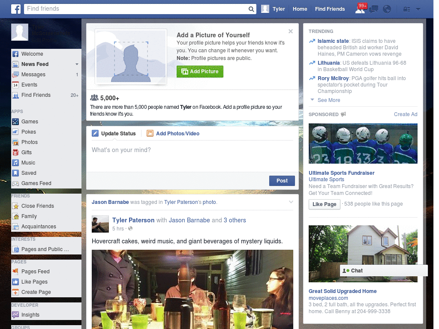Go home by clicking the Facebook logo

[15, 9]
